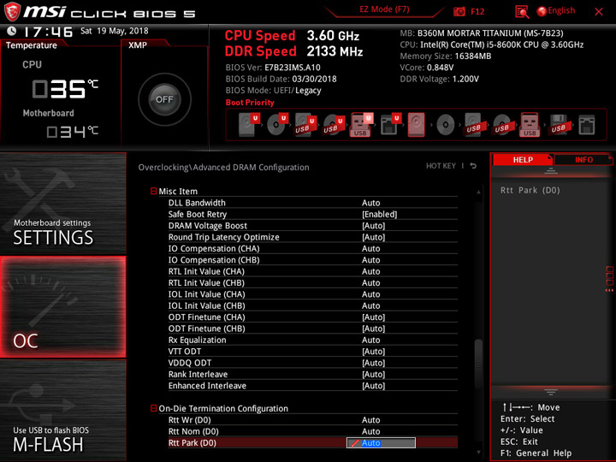616x462 pixels.
Task: Click the DLL Bandwidth Auto value
Action: (x=370, y=203)
